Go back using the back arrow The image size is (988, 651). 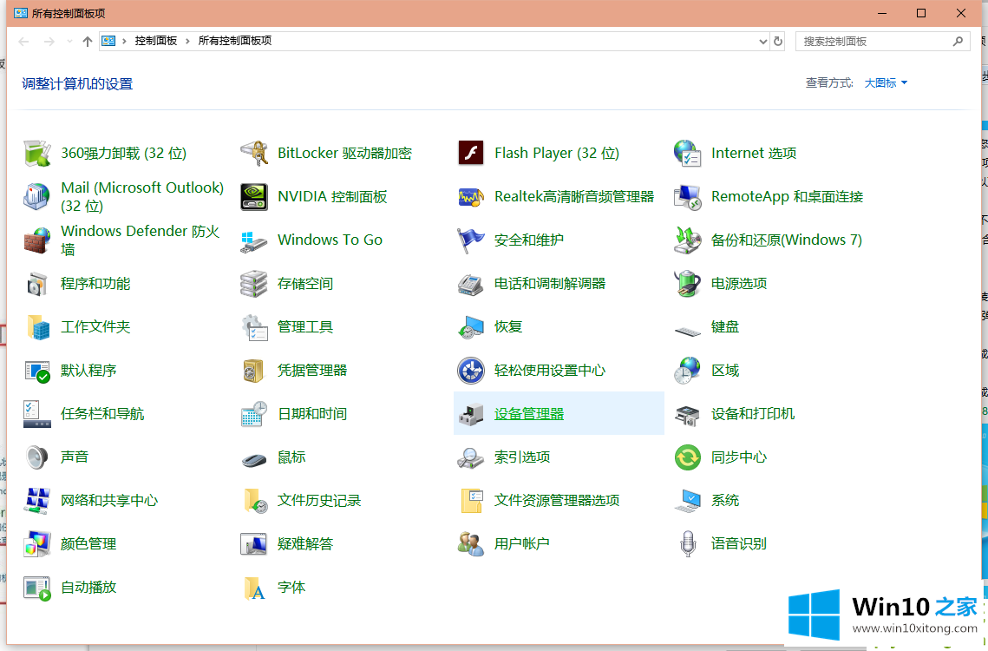pyautogui.click(x=24, y=41)
